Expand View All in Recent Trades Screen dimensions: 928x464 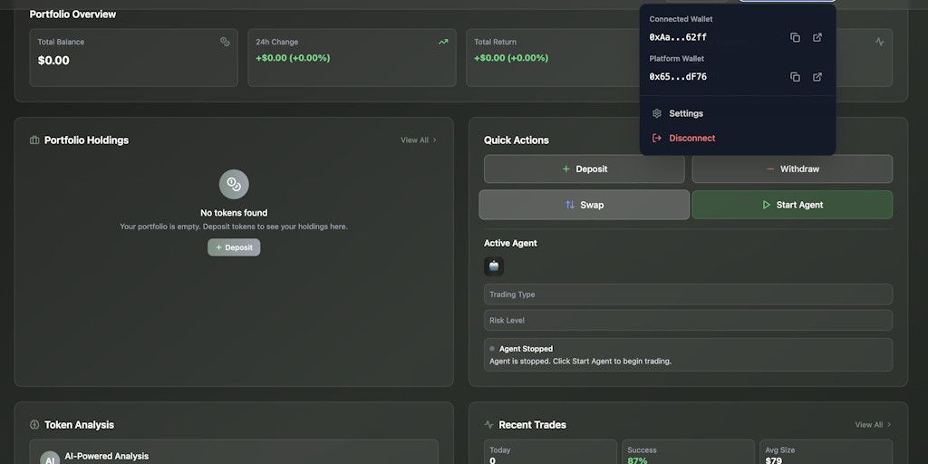point(874,425)
